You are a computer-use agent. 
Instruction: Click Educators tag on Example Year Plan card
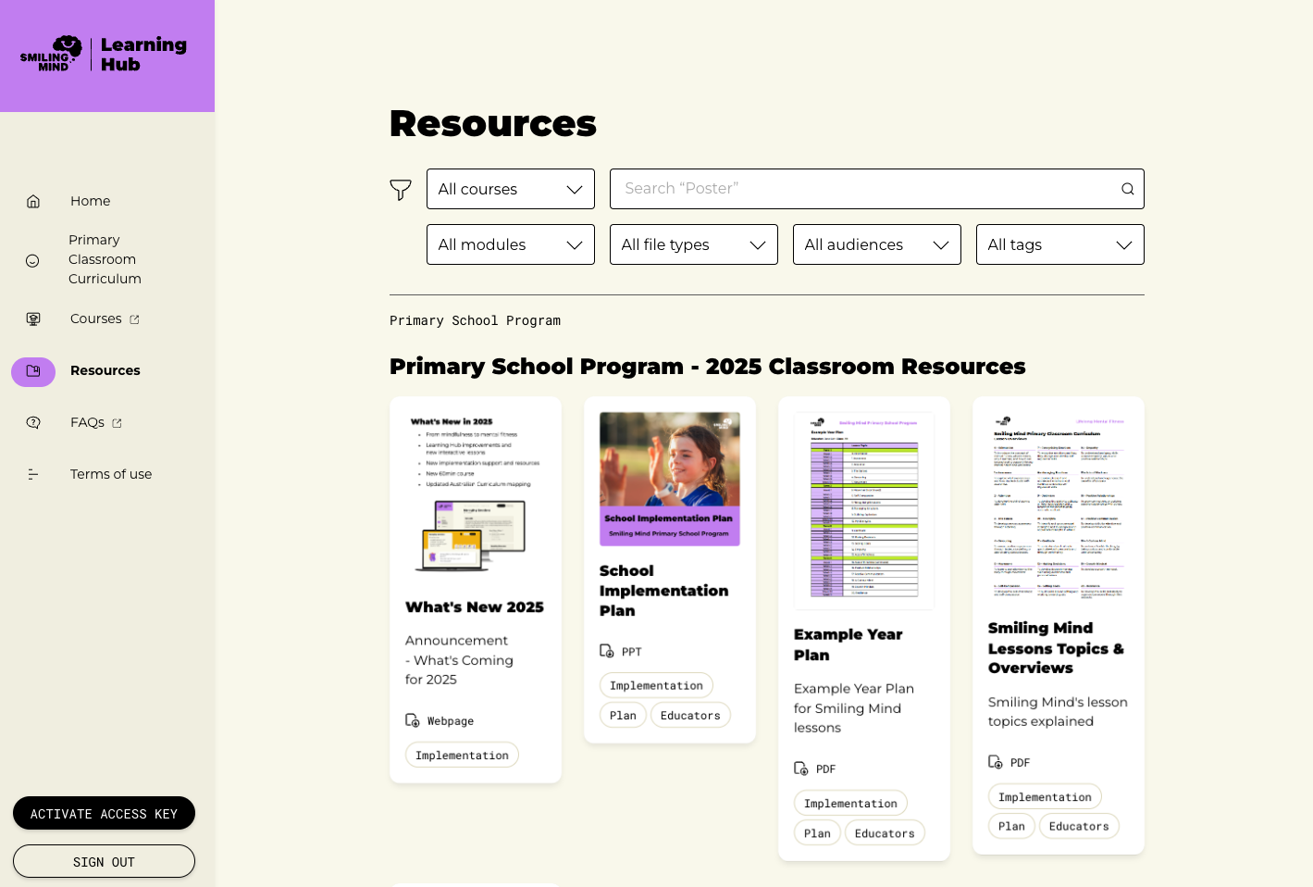point(885,832)
